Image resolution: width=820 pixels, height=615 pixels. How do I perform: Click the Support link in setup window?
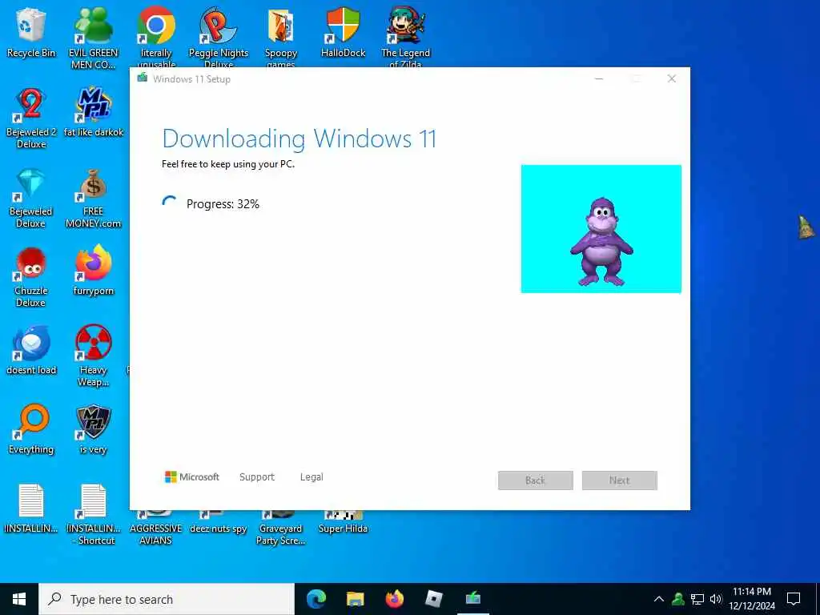[x=257, y=477]
